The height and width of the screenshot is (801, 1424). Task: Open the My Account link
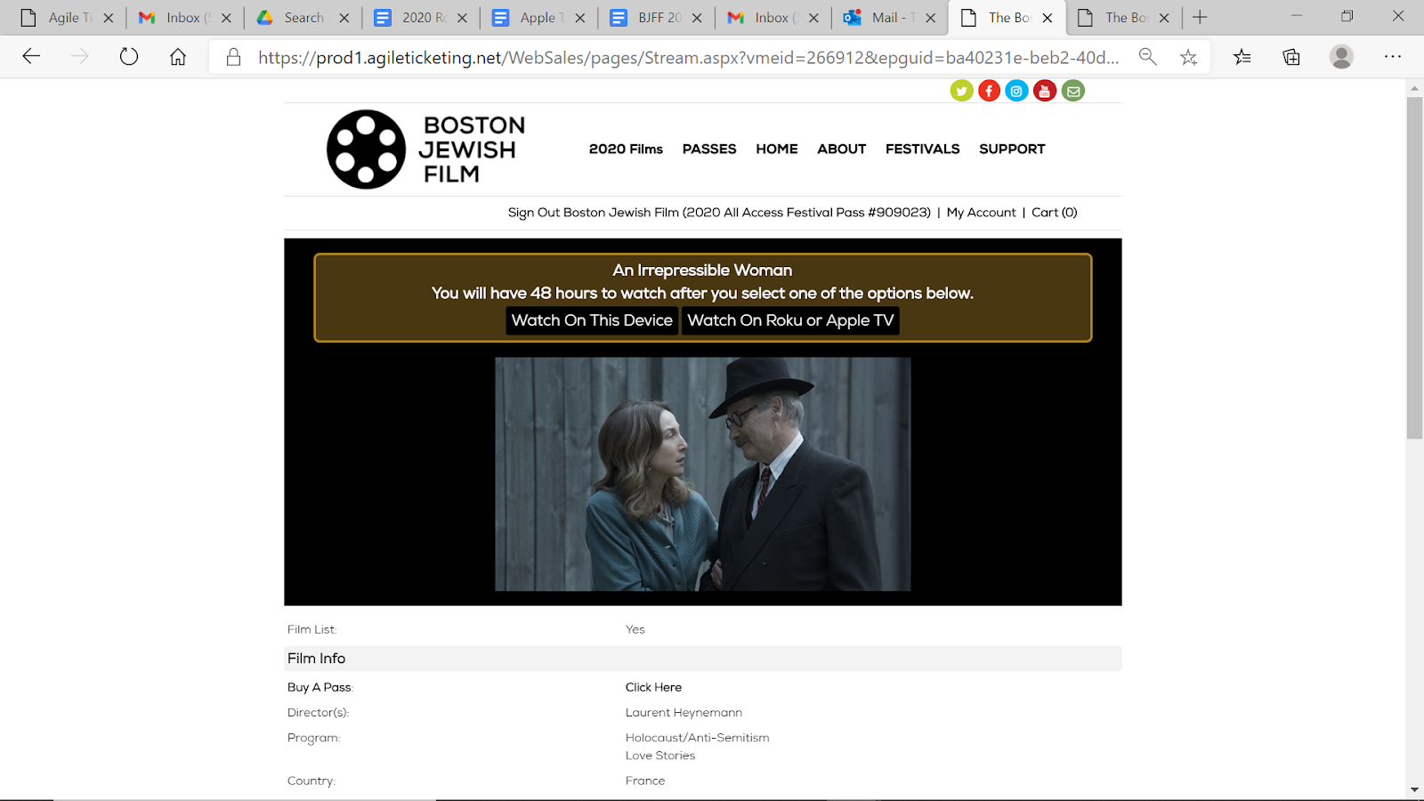(981, 213)
